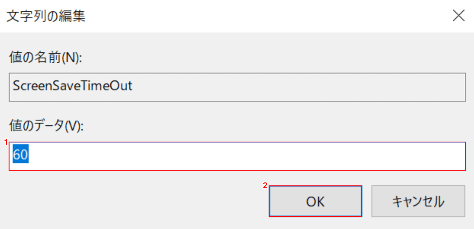The width and height of the screenshot is (474, 229).
Task: Click right end of the value name box
Action: pyautogui.click(x=456, y=87)
